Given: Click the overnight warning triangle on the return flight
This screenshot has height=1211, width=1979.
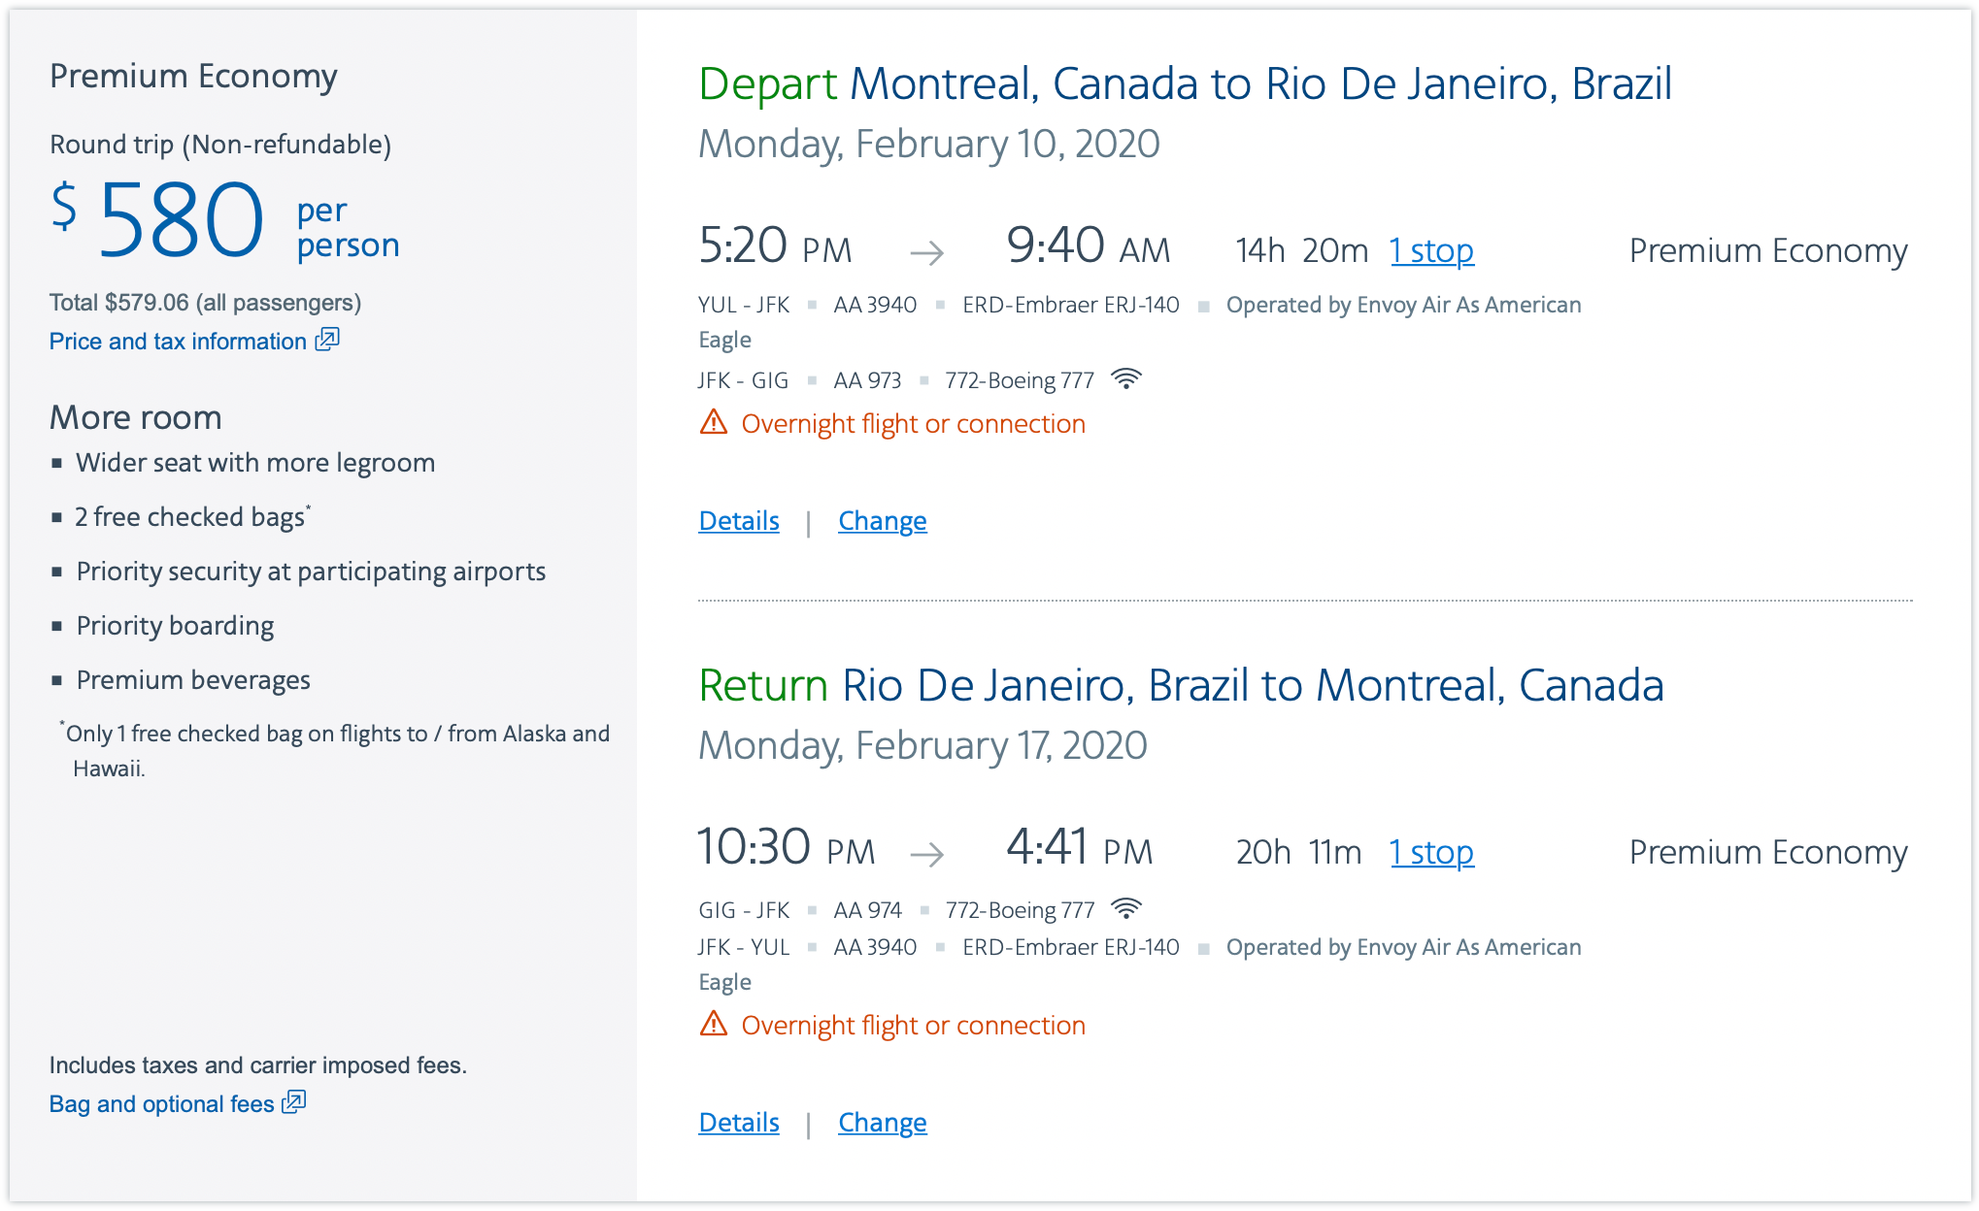Looking at the screenshot, I should pyautogui.click(x=714, y=1025).
